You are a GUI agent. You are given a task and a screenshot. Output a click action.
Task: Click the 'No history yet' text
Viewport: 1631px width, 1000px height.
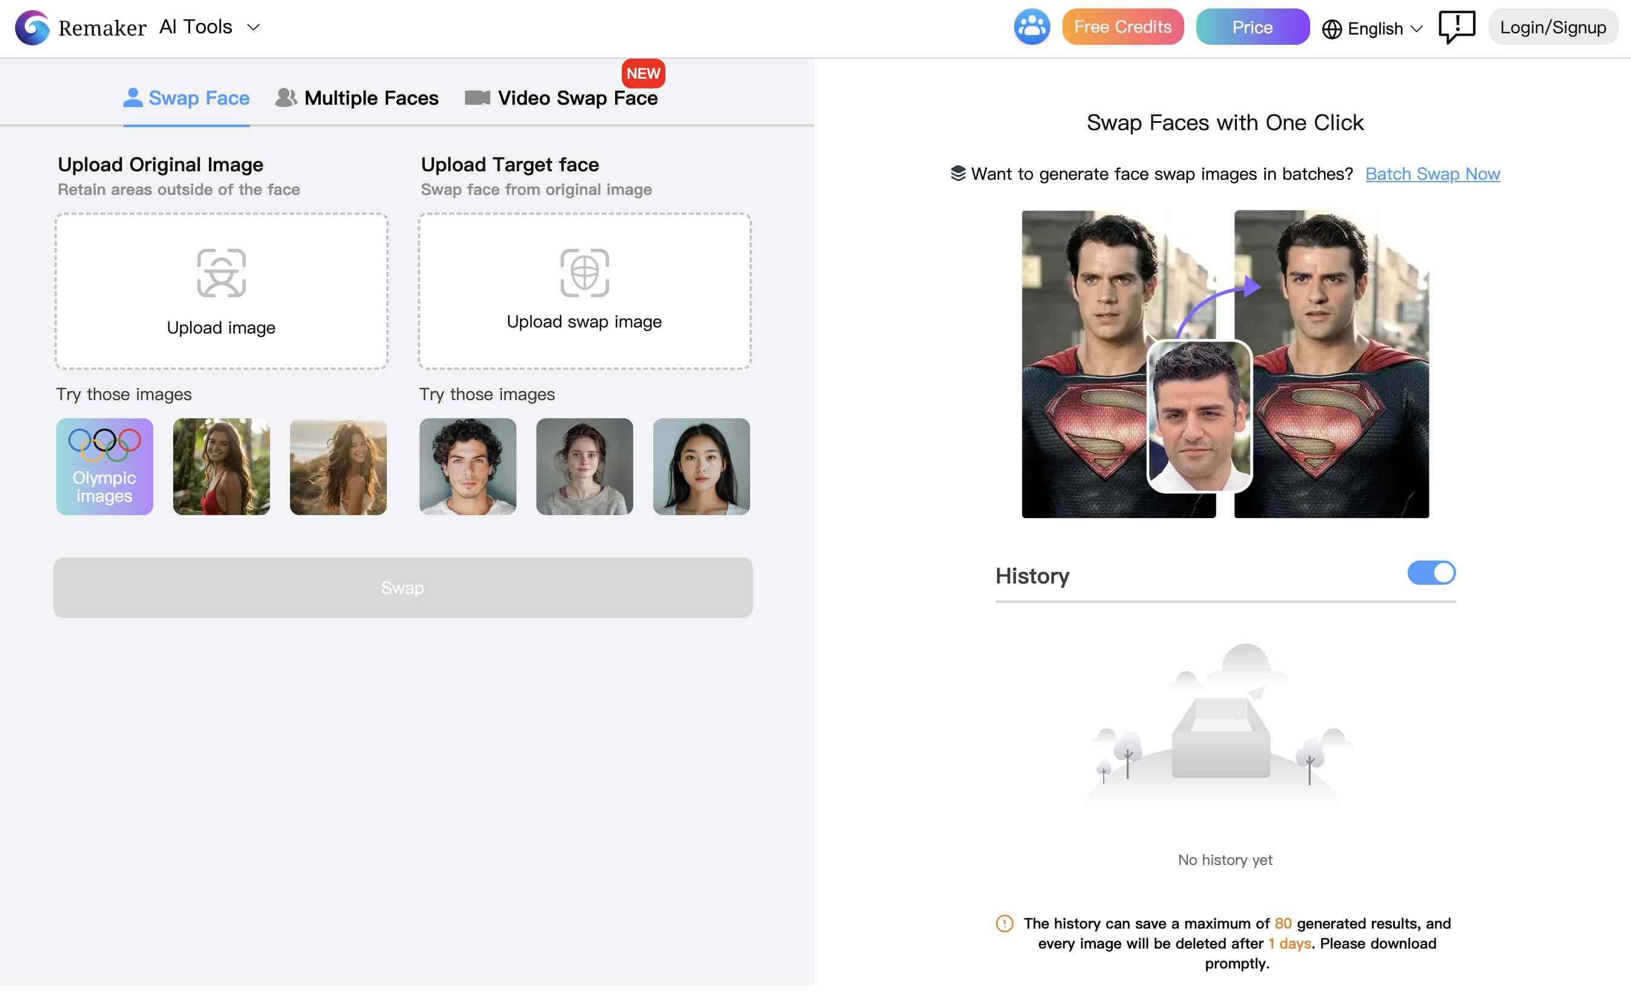pyautogui.click(x=1225, y=859)
